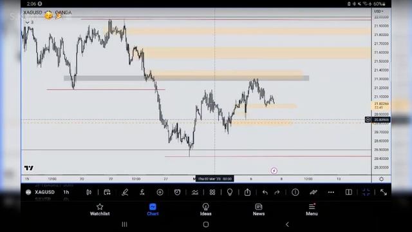Share the chart using share icon
This screenshot has width=412, height=232.
[247, 192]
